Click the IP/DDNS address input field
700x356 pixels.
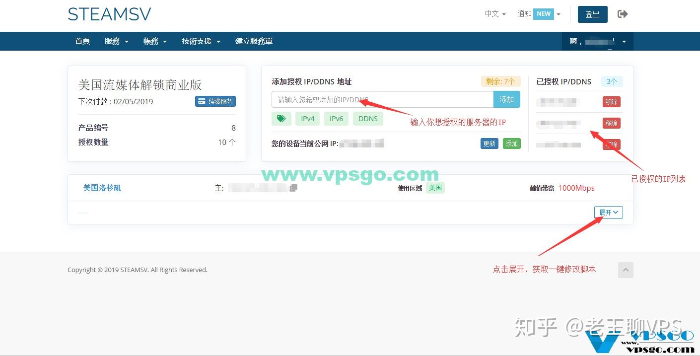point(382,99)
